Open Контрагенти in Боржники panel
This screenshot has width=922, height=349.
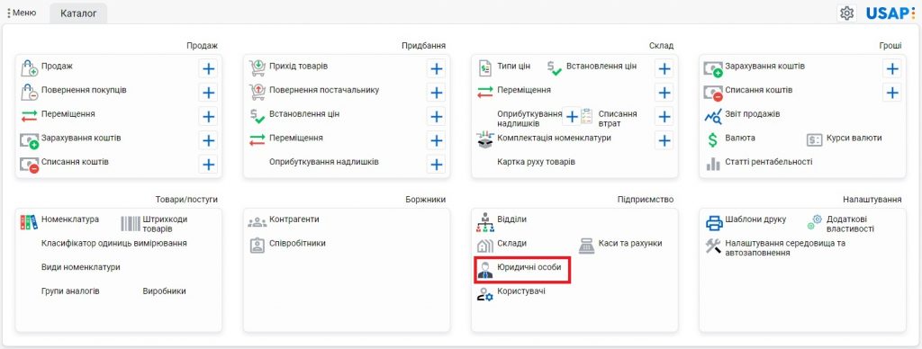click(x=294, y=219)
